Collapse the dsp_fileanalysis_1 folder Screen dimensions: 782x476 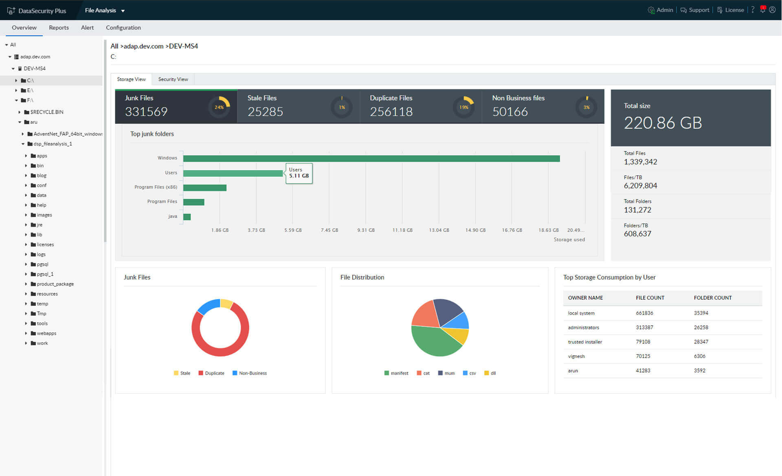click(x=23, y=144)
